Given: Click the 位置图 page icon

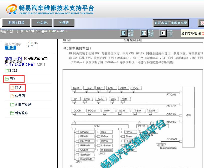Looking at the screenshot, I should (12, 96).
